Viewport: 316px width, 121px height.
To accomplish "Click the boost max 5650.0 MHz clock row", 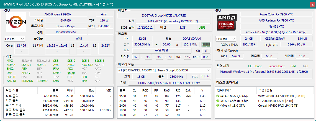I will click(58, 106).
